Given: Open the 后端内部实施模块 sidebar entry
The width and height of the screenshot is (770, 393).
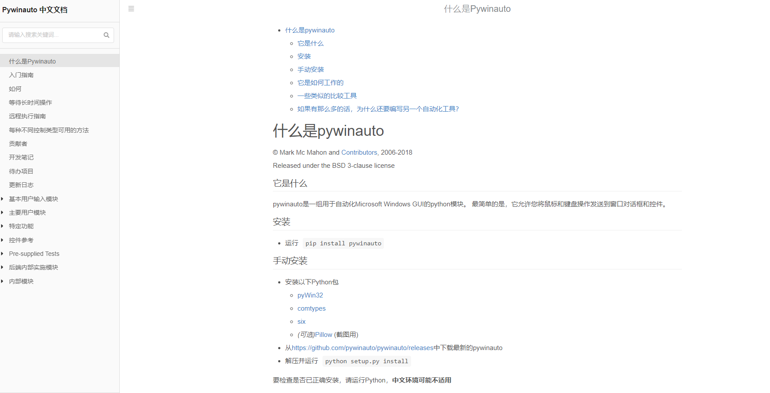Looking at the screenshot, I should click(33, 267).
